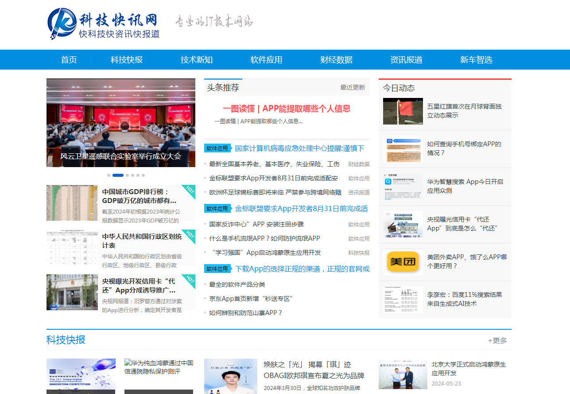Select the active carousel indicator dot

click(118, 175)
